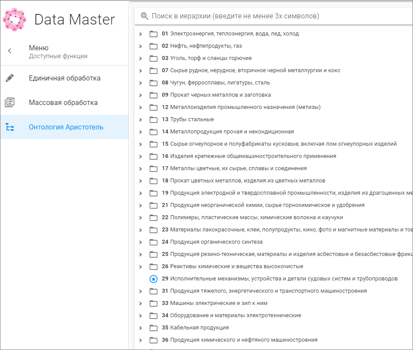
Task: Collapse the menu with the back chevron
Action: (10, 51)
